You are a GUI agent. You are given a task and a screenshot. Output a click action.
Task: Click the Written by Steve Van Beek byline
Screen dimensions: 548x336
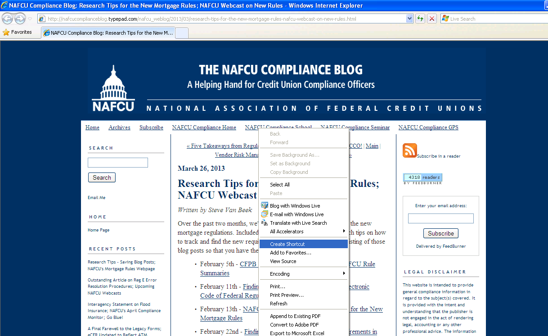[x=215, y=210]
